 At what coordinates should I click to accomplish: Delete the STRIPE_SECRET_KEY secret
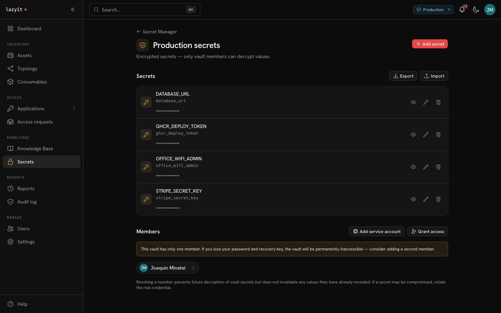pyautogui.click(x=438, y=199)
